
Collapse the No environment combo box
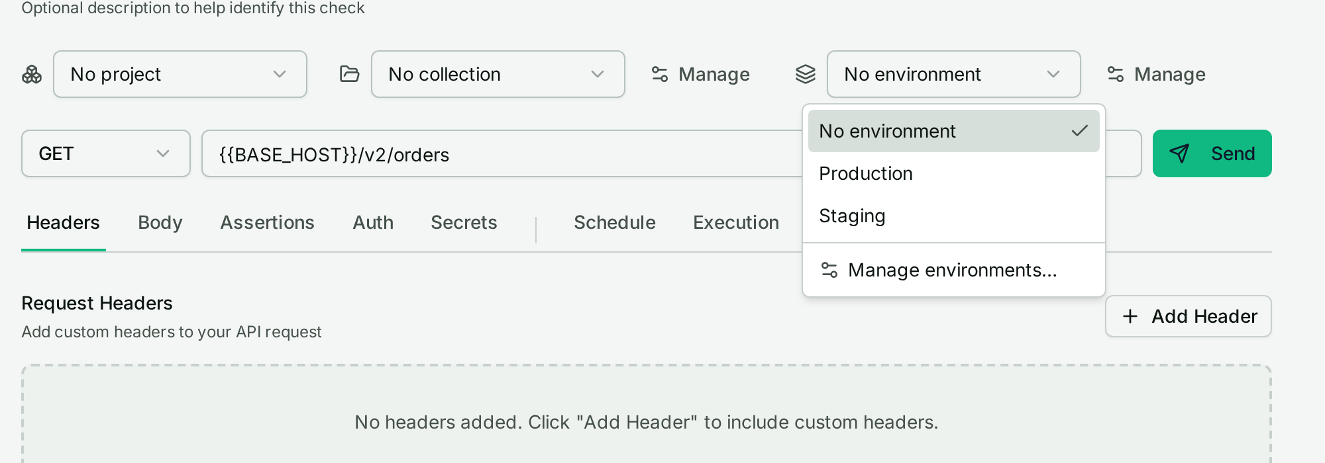coord(954,74)
